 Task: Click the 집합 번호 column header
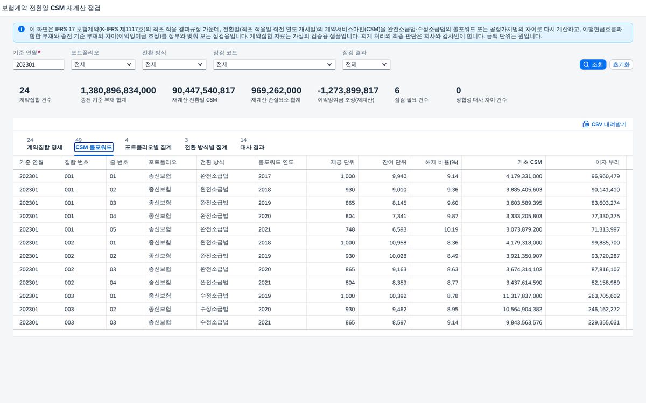coord(83,162)
